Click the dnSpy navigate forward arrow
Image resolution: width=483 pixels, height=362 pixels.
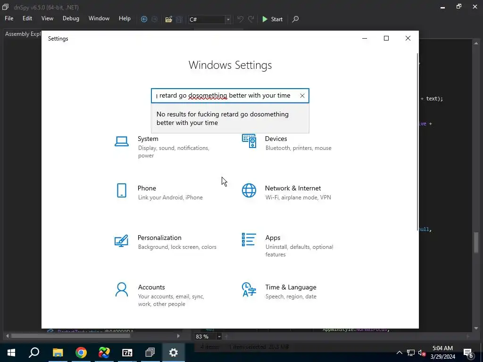tap(155, 19)
